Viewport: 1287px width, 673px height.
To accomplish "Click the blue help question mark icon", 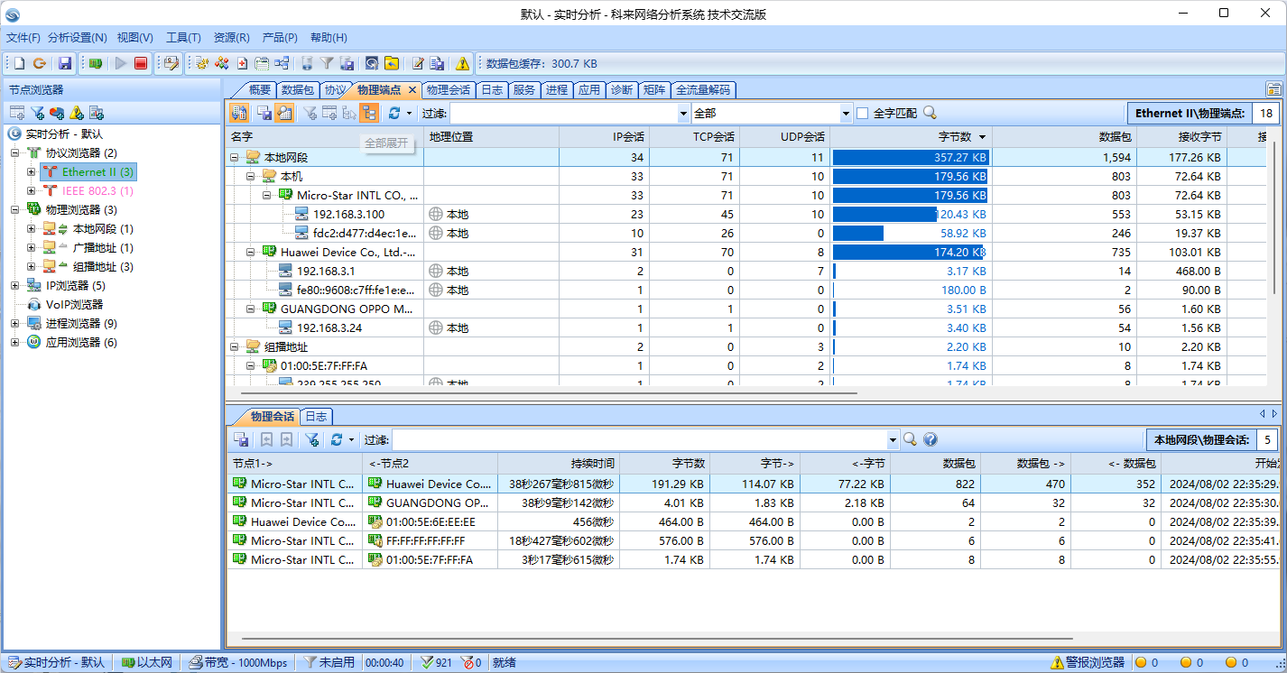I will coord(931,439).
